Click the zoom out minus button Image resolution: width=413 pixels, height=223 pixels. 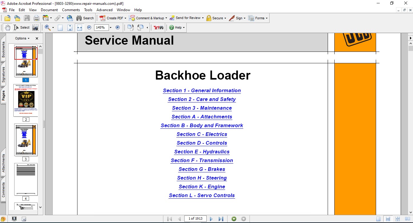89,27
